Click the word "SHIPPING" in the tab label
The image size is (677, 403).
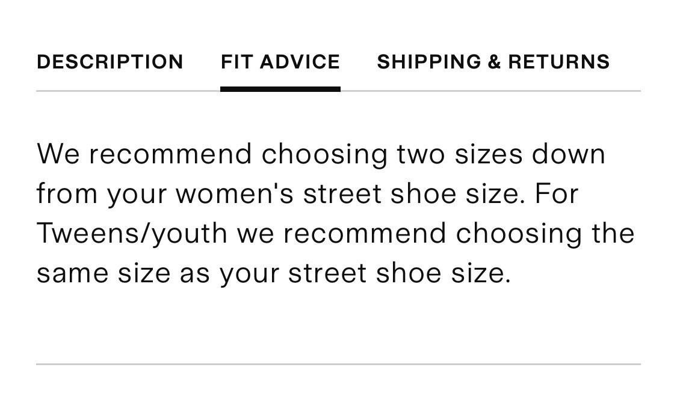point(428,62)
